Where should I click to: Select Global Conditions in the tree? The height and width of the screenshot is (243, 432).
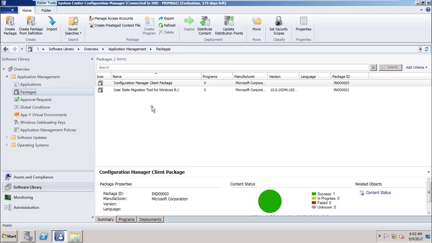[x=35, y=107]
